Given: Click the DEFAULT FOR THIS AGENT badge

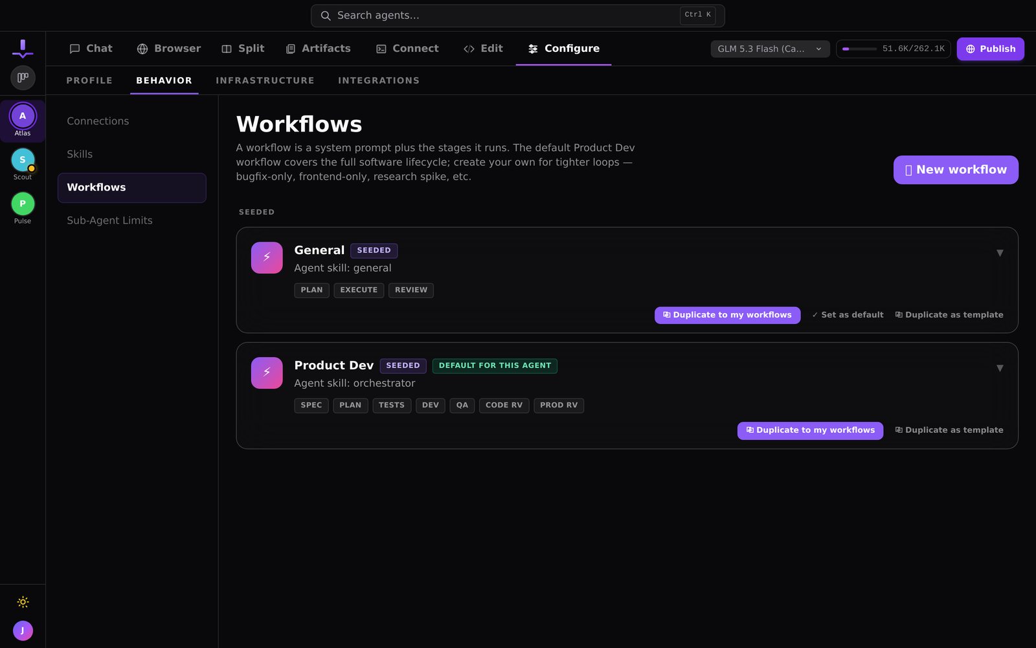Looking at the screenshot, I should point(495,365).
